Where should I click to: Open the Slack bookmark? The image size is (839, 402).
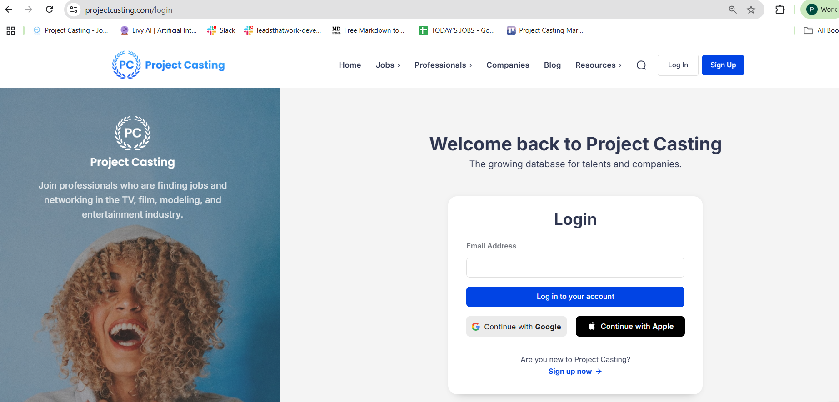221,30
